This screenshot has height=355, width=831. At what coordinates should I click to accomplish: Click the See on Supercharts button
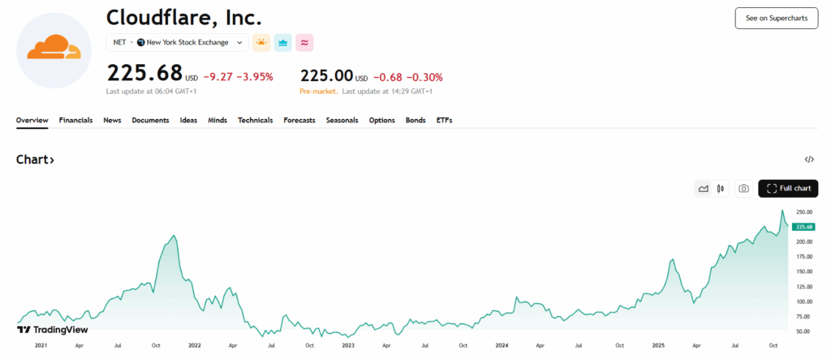776,18
